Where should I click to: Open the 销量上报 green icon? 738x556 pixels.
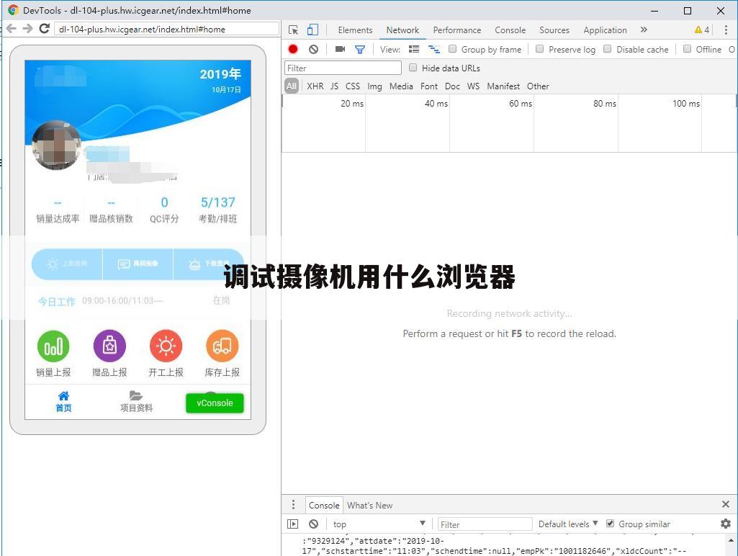[x=53, y=346]
